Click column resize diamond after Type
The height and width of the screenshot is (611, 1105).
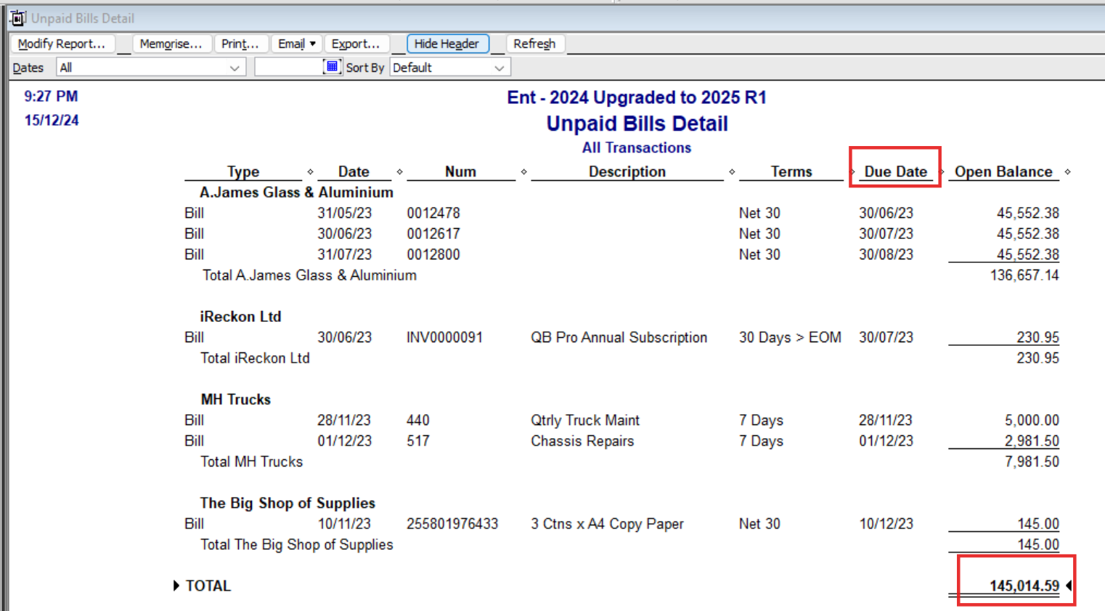pyautogui.click(x=310, y=172)
